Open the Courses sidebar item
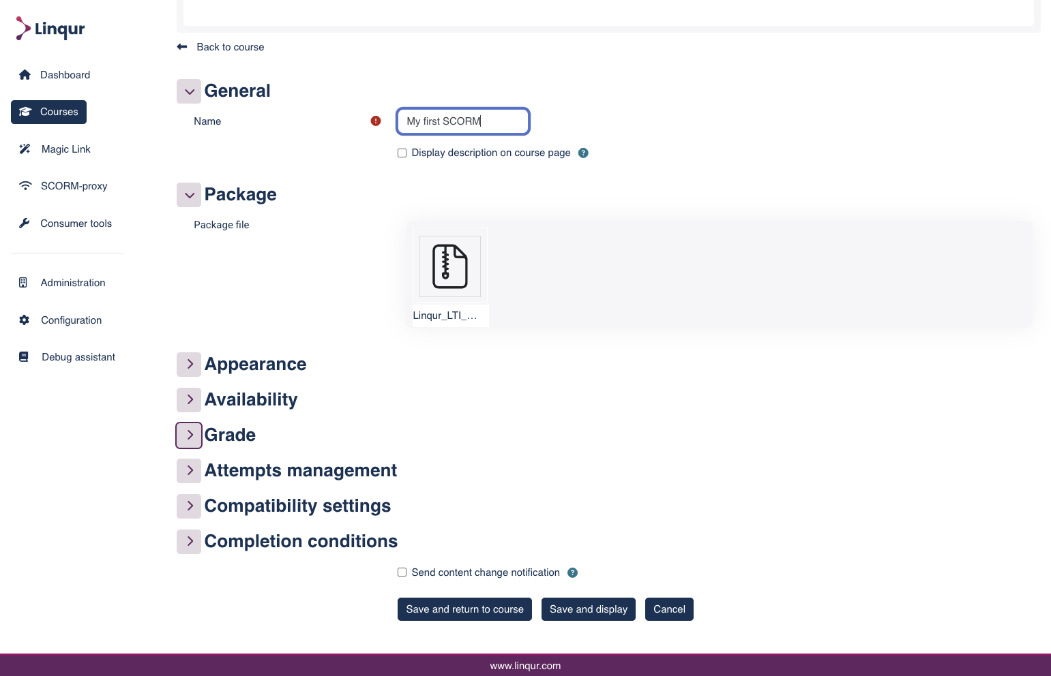 click(x=49, y=112)
